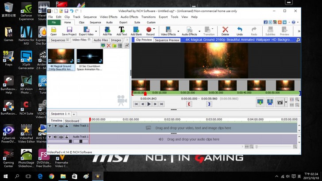Open the Transitions menu
The image size is (322, 181).
[148, 17]
